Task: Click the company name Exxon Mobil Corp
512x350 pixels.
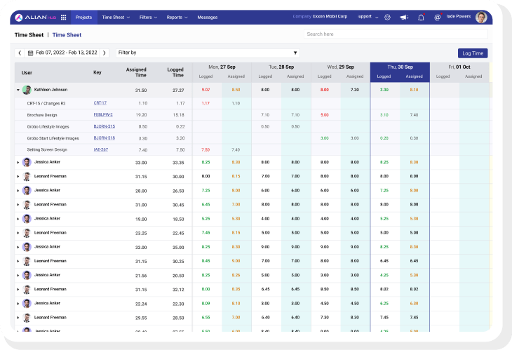Action: point(330,16)
